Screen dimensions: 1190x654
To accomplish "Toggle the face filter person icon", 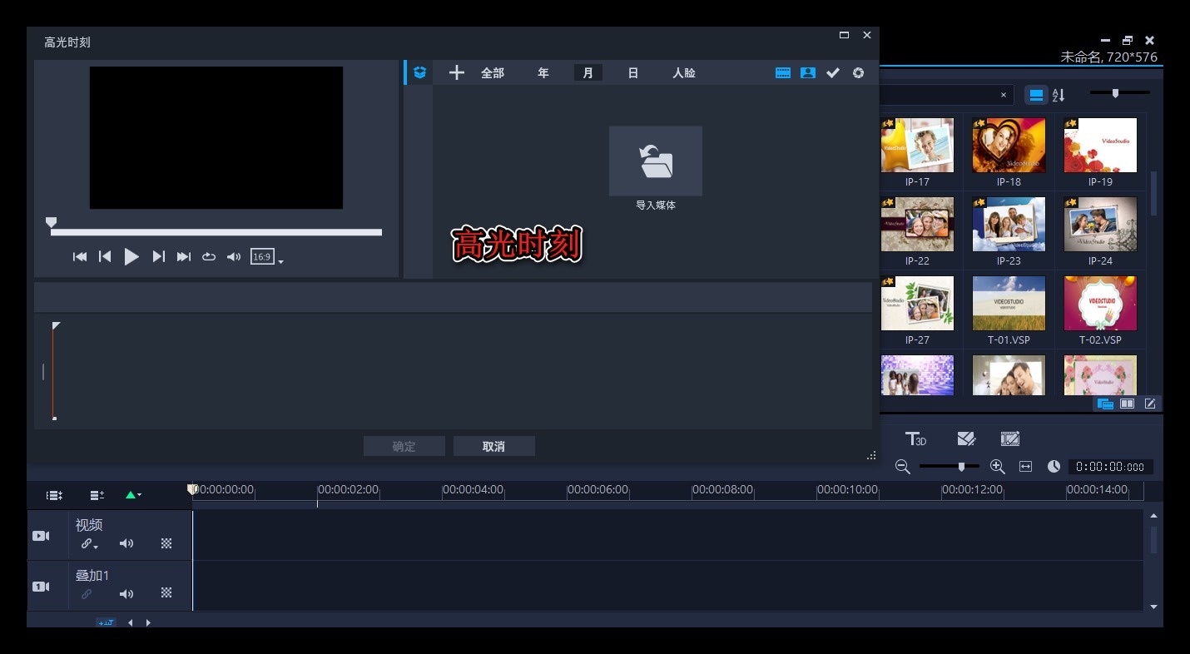I will coord(807,73).
